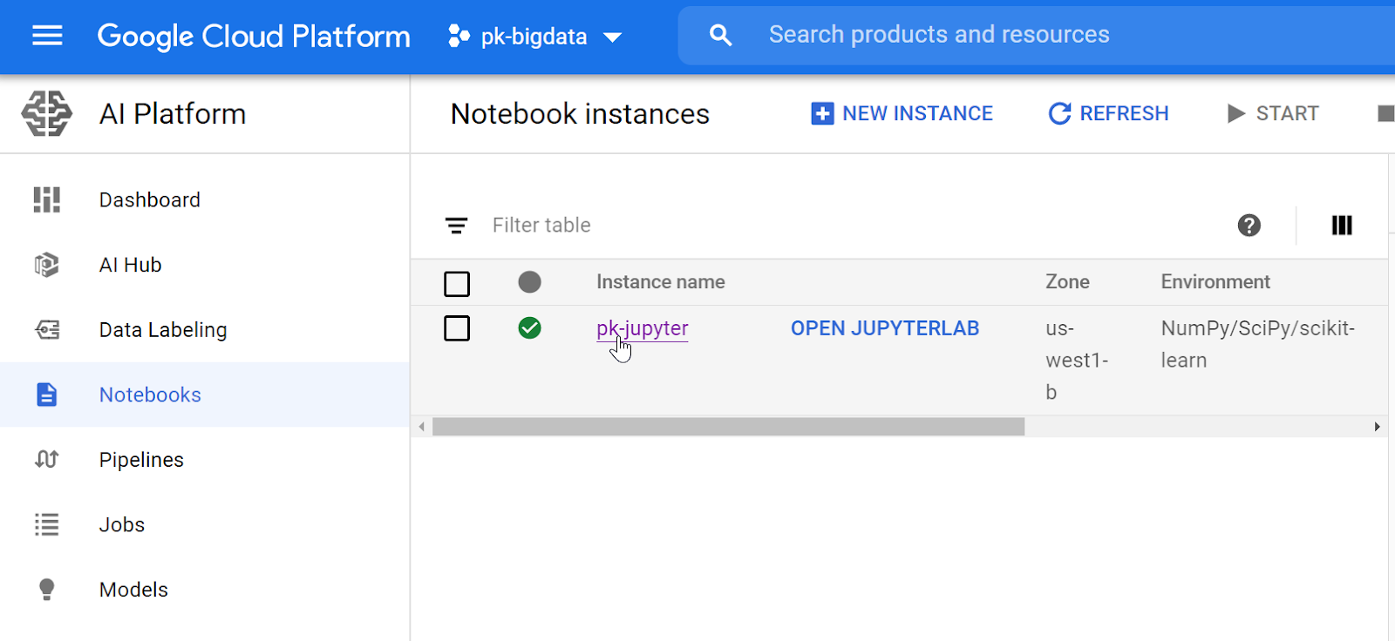Click the grey status column header icon

pyautogui.click(x=529, y=282)
